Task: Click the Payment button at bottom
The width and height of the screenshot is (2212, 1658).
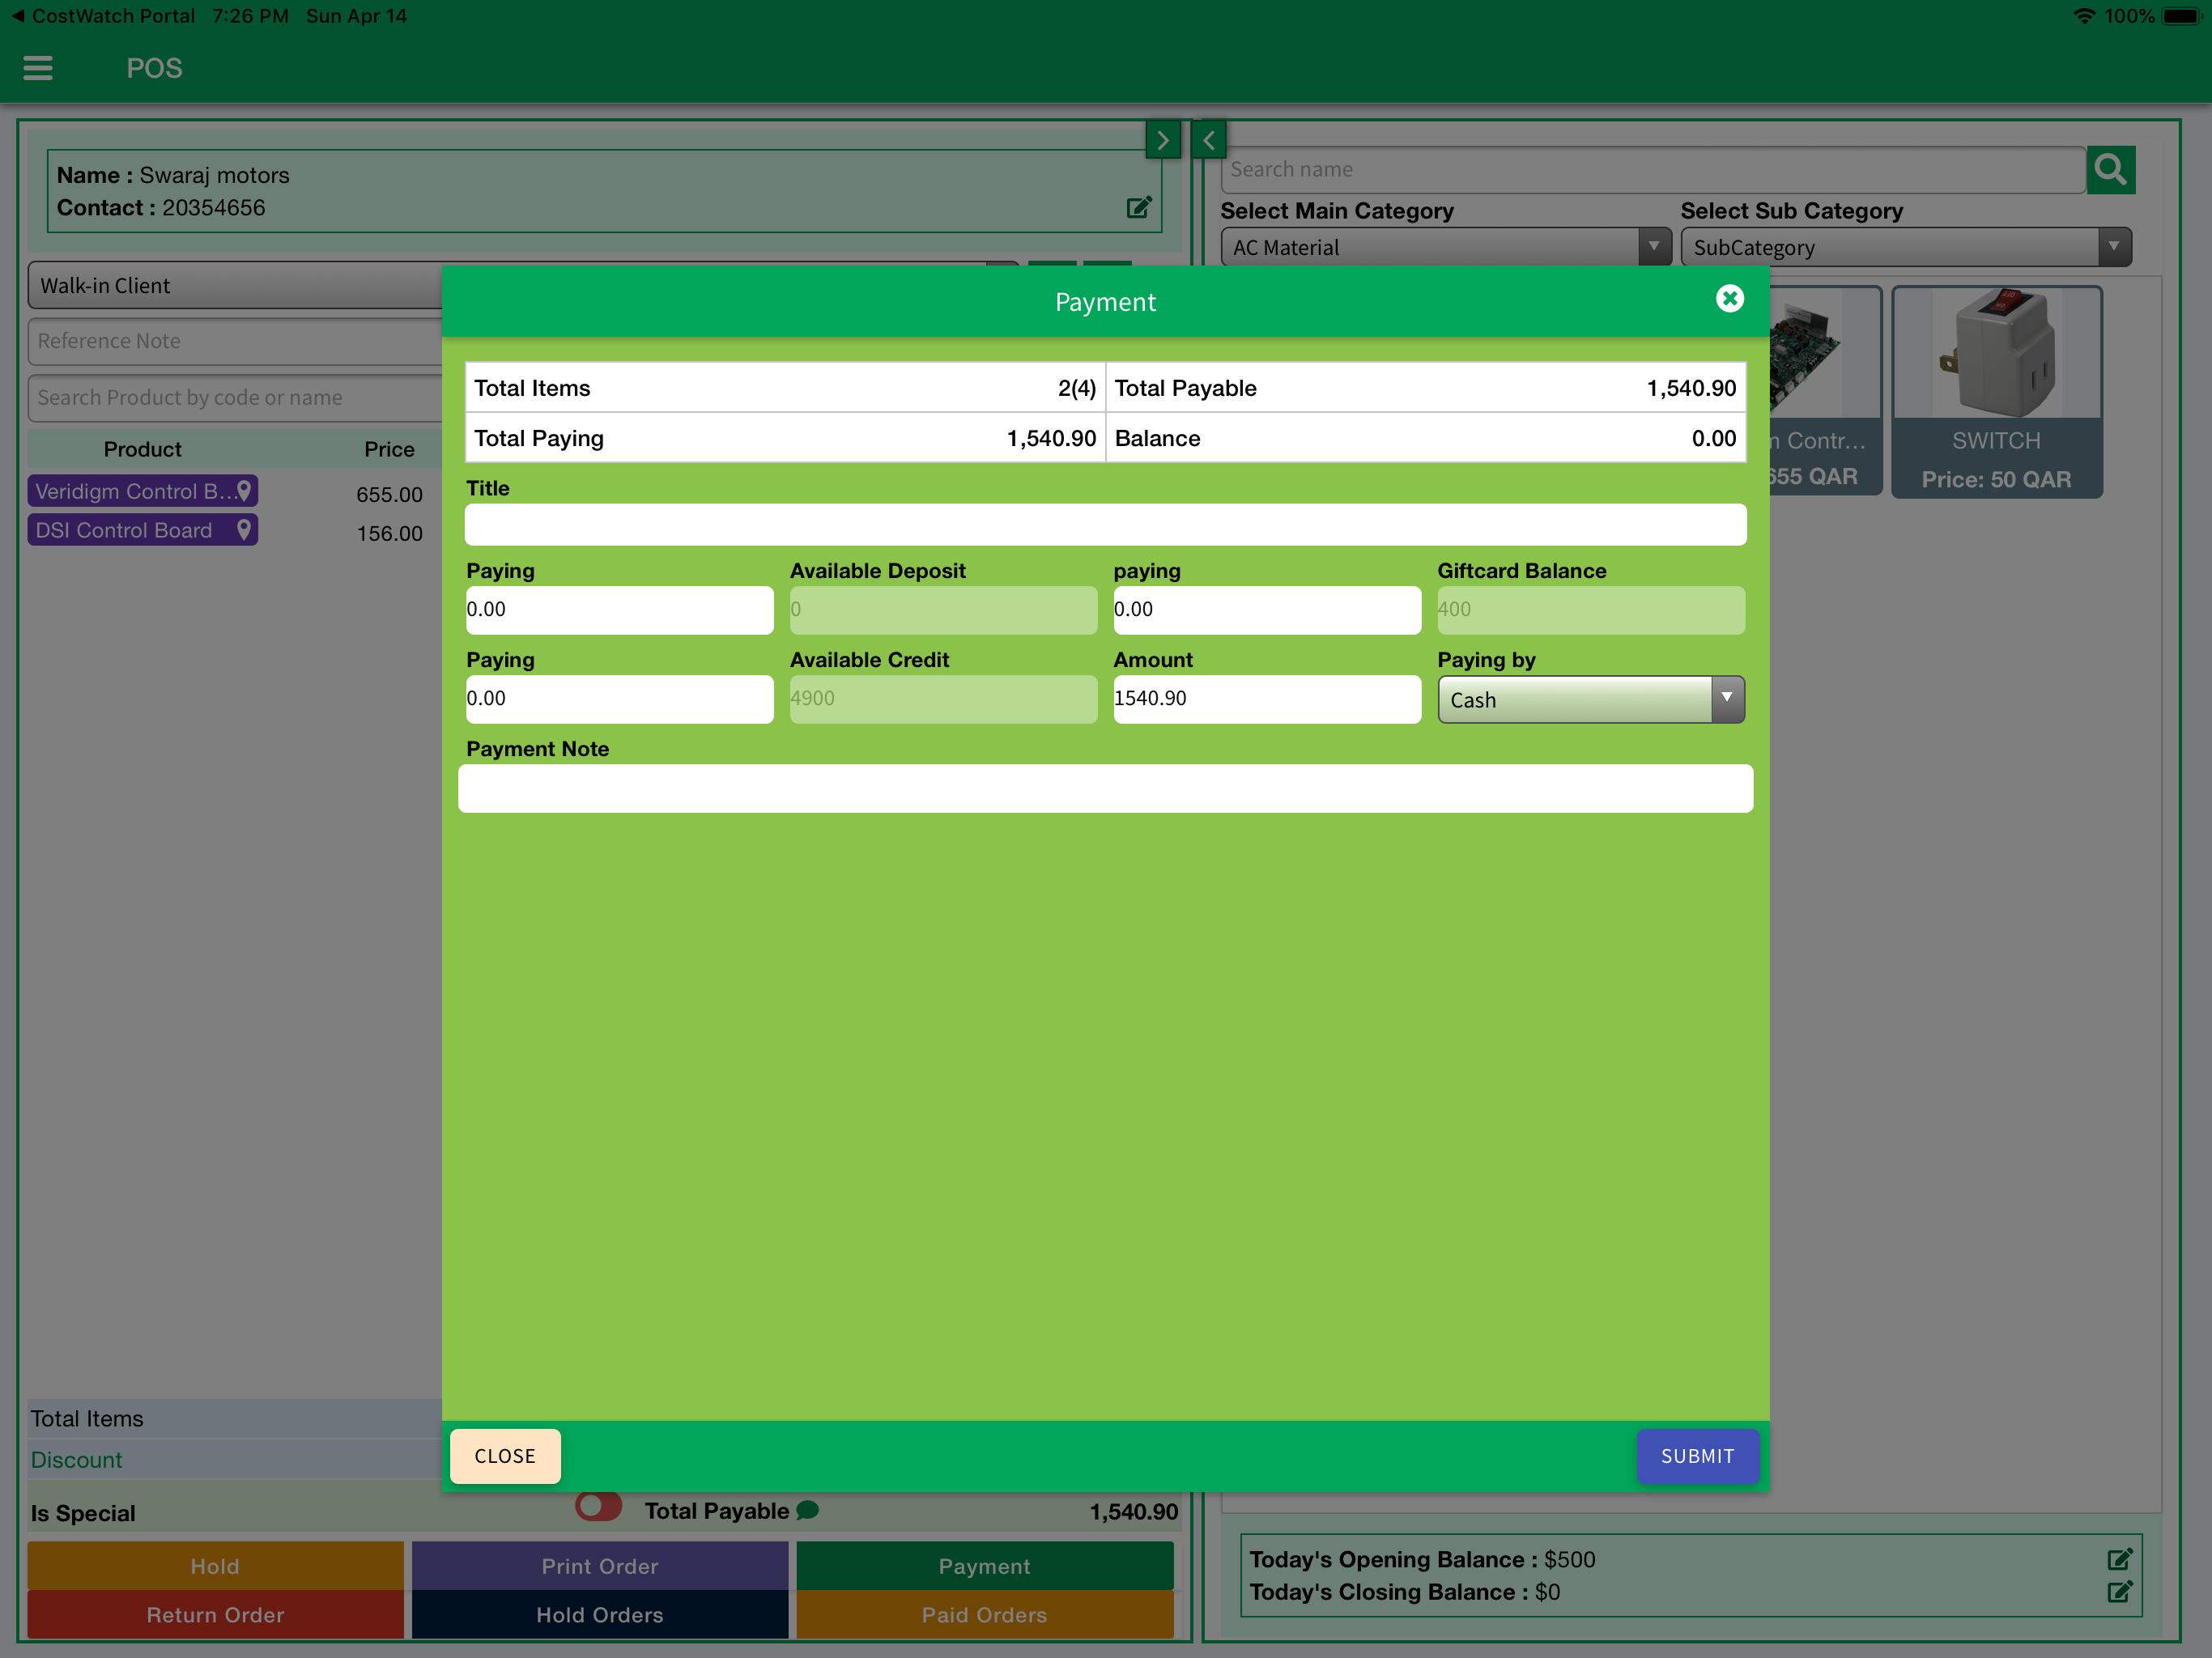Action: click(x=984, y=1566)
